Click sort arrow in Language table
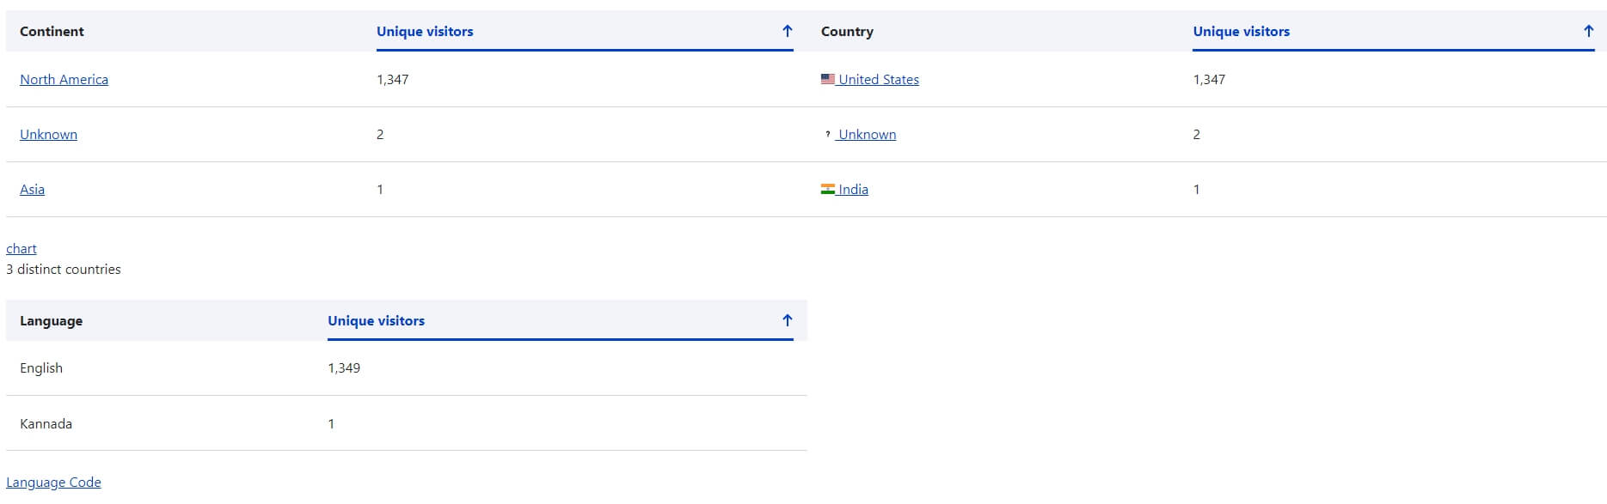 pos(787,321)
